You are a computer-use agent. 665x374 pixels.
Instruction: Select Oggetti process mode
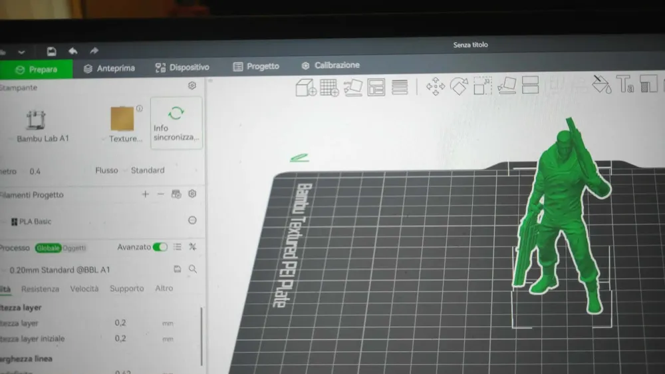[74, 248]
